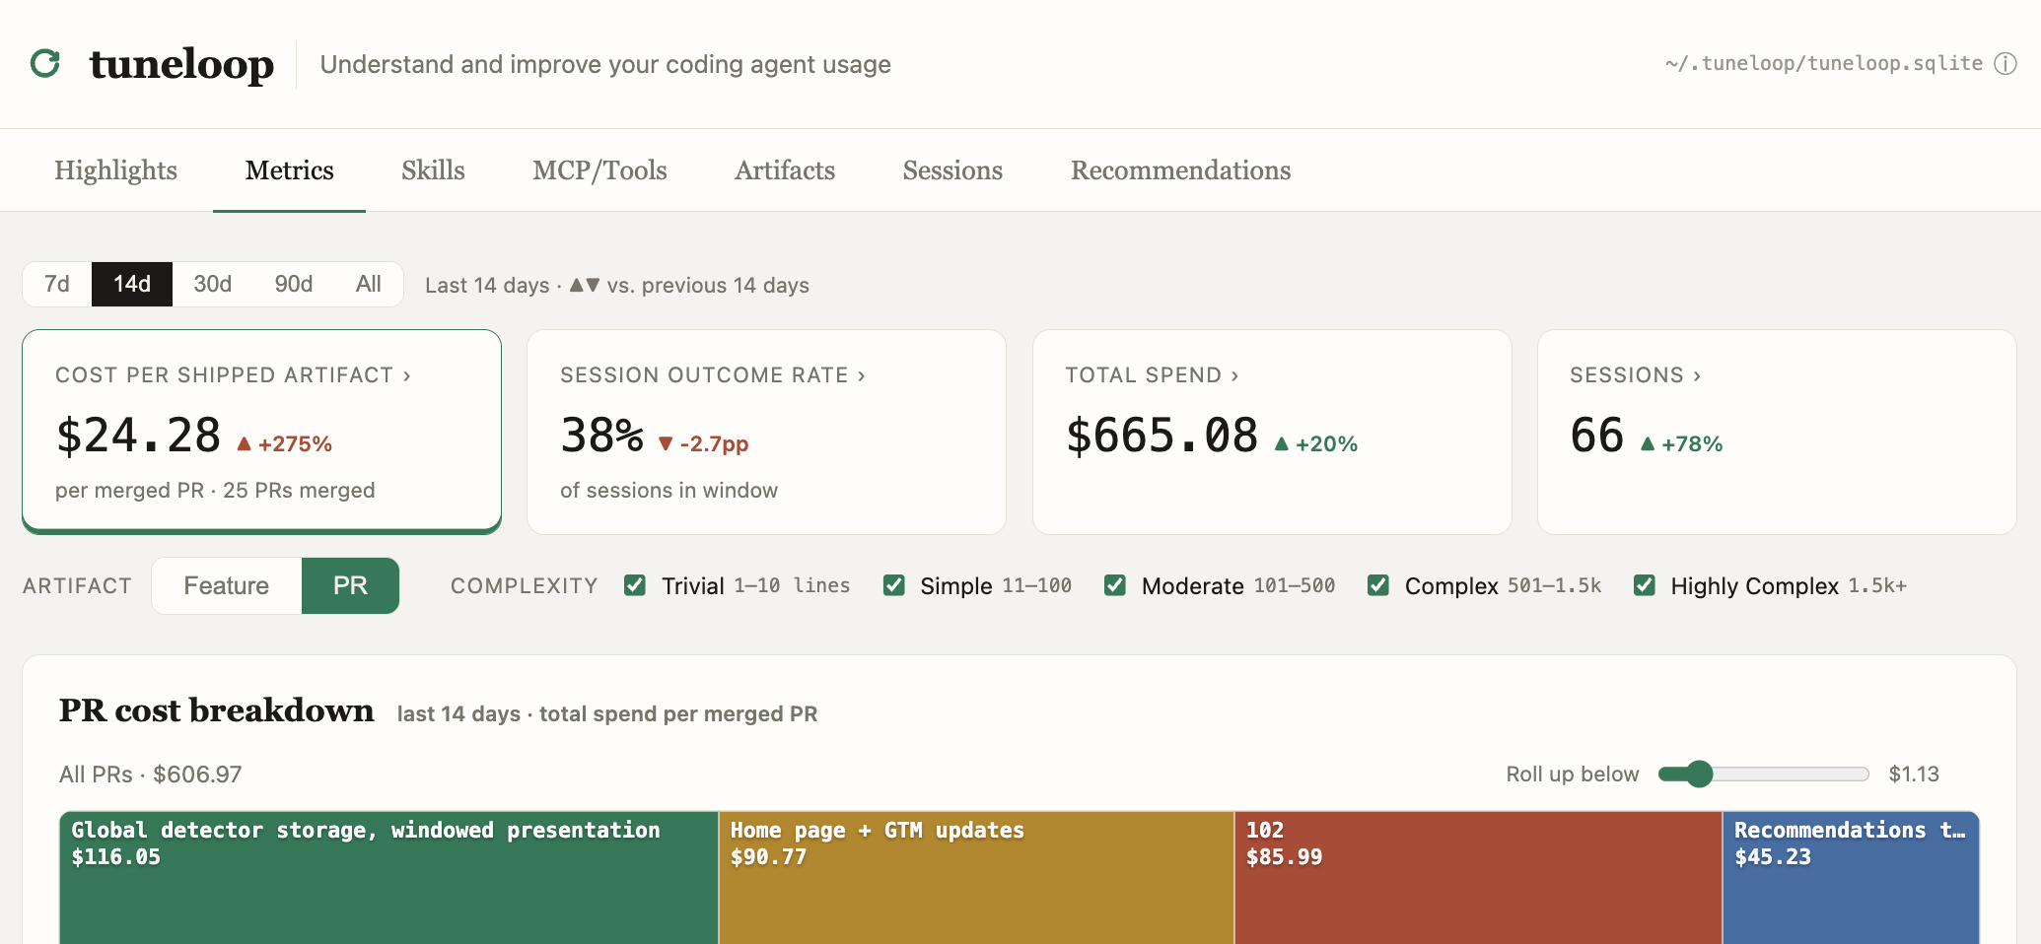Click the $665.08 total spend value

point(1162,436)
